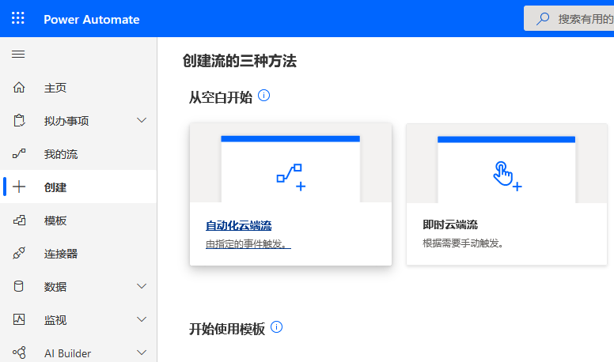Click the 连接器 plug icon
Screen dimensions: 614x362
coord(19,253)
